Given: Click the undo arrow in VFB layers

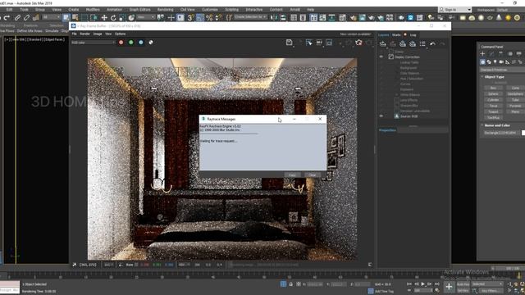Looking at the screenshot, I should tap(432, 43).
